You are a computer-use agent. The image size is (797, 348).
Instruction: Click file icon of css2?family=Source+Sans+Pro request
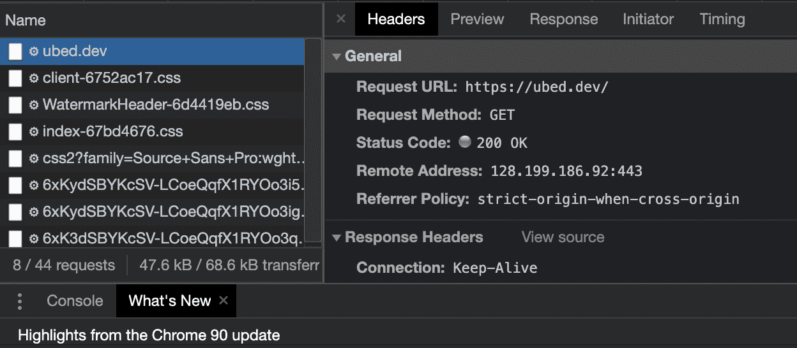(15, 158)
